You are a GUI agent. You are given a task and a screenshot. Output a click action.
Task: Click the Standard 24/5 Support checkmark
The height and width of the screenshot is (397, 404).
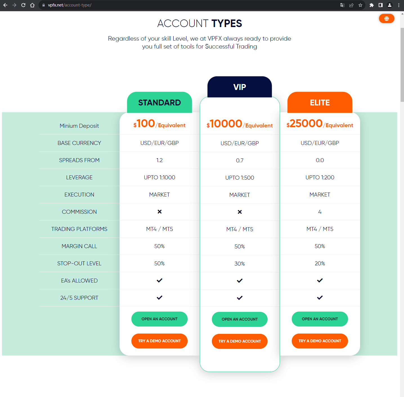pos(160,297)
